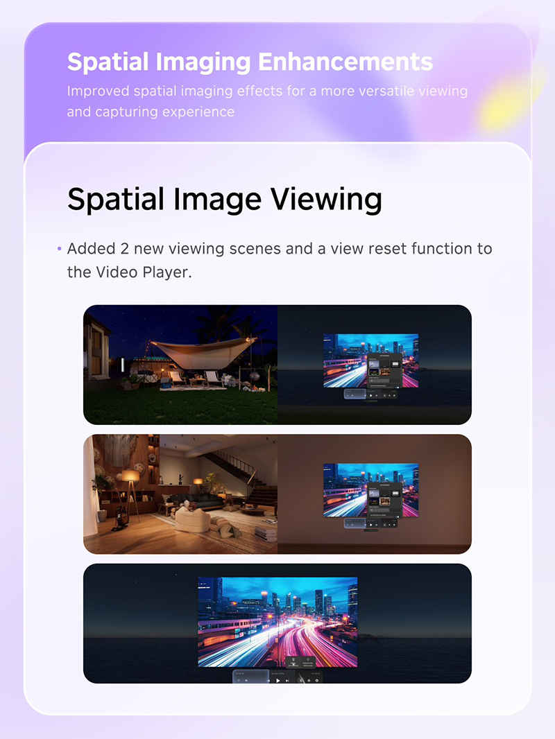The width and height of the screenshot is (555, 739).
Task: Click highlighted left section of bottom control bar
Action: pos(250,676)
